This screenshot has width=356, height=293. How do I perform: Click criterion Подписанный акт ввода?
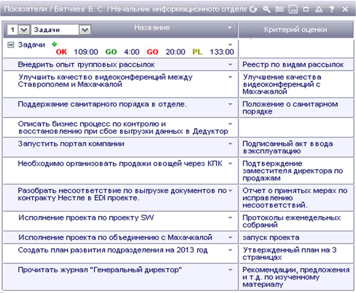[x=288, y=148]
